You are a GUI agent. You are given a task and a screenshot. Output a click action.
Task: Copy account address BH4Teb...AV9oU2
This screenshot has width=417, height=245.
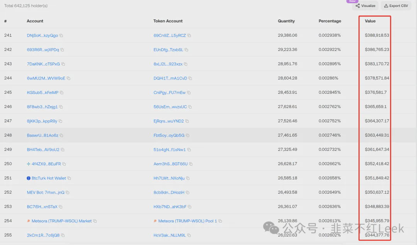tap(63, 150)
